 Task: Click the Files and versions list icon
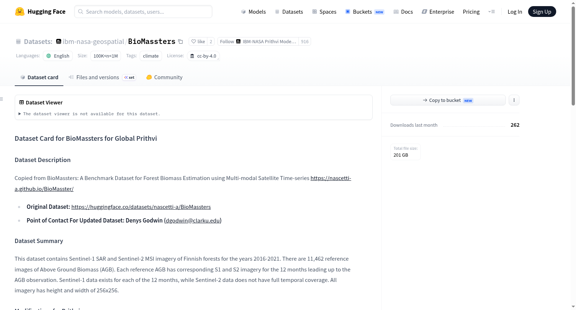[71, 77]
